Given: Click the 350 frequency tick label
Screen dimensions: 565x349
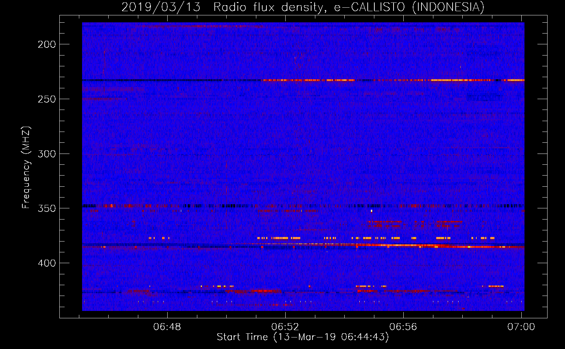Looking at the screenshot, I should tap(47, 208).
